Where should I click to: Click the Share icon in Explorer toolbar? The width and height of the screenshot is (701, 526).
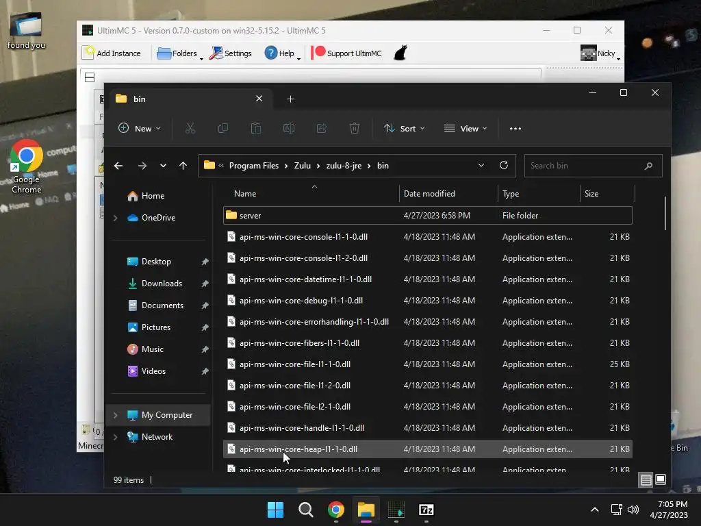[322, 129]
